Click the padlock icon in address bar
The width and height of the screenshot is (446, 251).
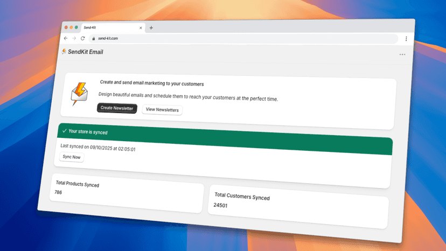94,38
